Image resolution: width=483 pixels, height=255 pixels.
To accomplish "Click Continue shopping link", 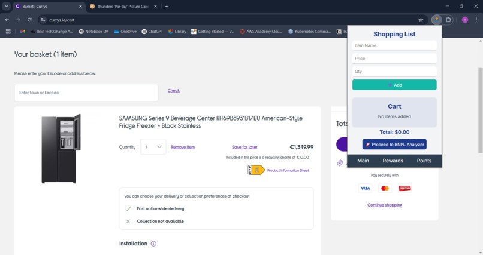I will 385,205.
